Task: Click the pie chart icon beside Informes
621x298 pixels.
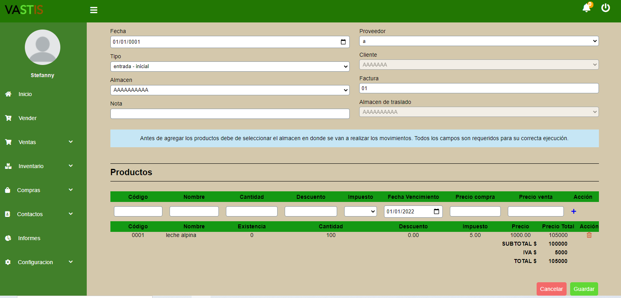Action: point(8,238)
